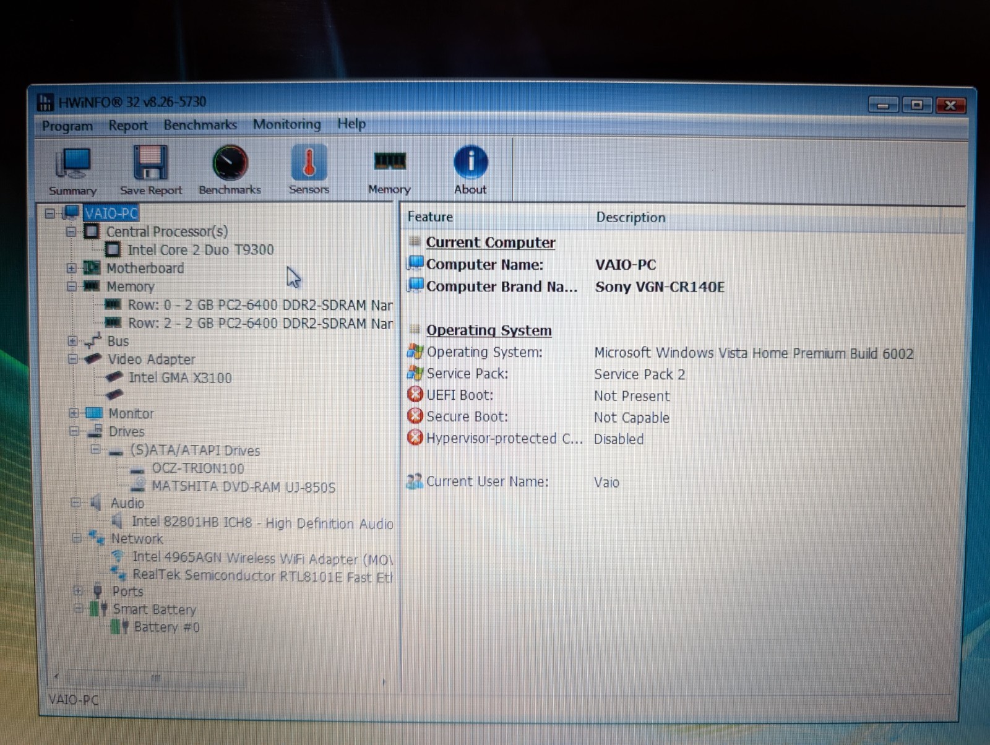Click the UEFI Boot red X icon
This screenshot has height=745, width=990.
point(415,394)
